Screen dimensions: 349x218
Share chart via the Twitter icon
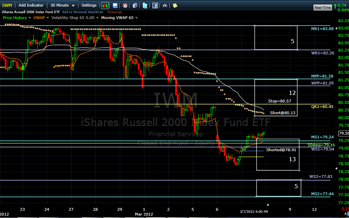145,6
